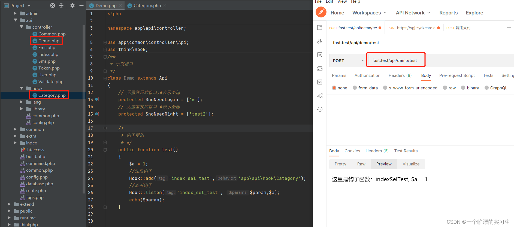514x227 pixels.
Task: Click the request URL input field
Action: pyautogui.click(x=440, y=60)
